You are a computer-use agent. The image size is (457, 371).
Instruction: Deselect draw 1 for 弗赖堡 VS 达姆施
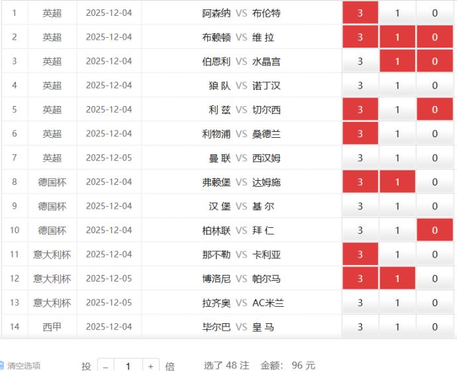[x=397, y=182]
